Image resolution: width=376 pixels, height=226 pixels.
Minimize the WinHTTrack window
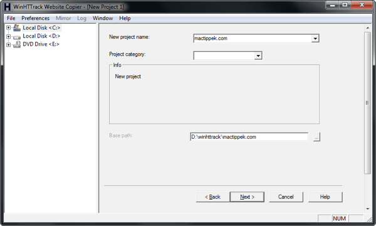pos(332,5)
